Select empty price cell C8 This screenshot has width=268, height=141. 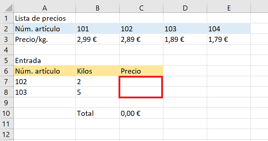pos(141,92)
